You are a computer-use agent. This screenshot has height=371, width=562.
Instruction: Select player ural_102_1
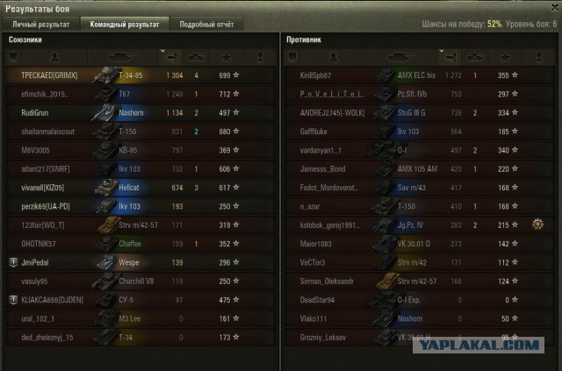(38, 318)
